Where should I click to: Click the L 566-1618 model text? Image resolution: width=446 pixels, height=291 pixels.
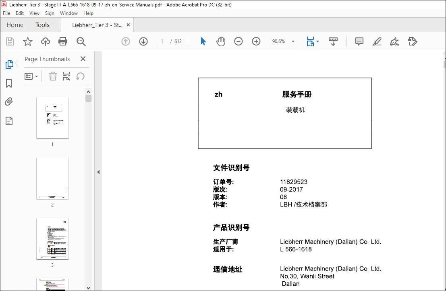(296, 249)
